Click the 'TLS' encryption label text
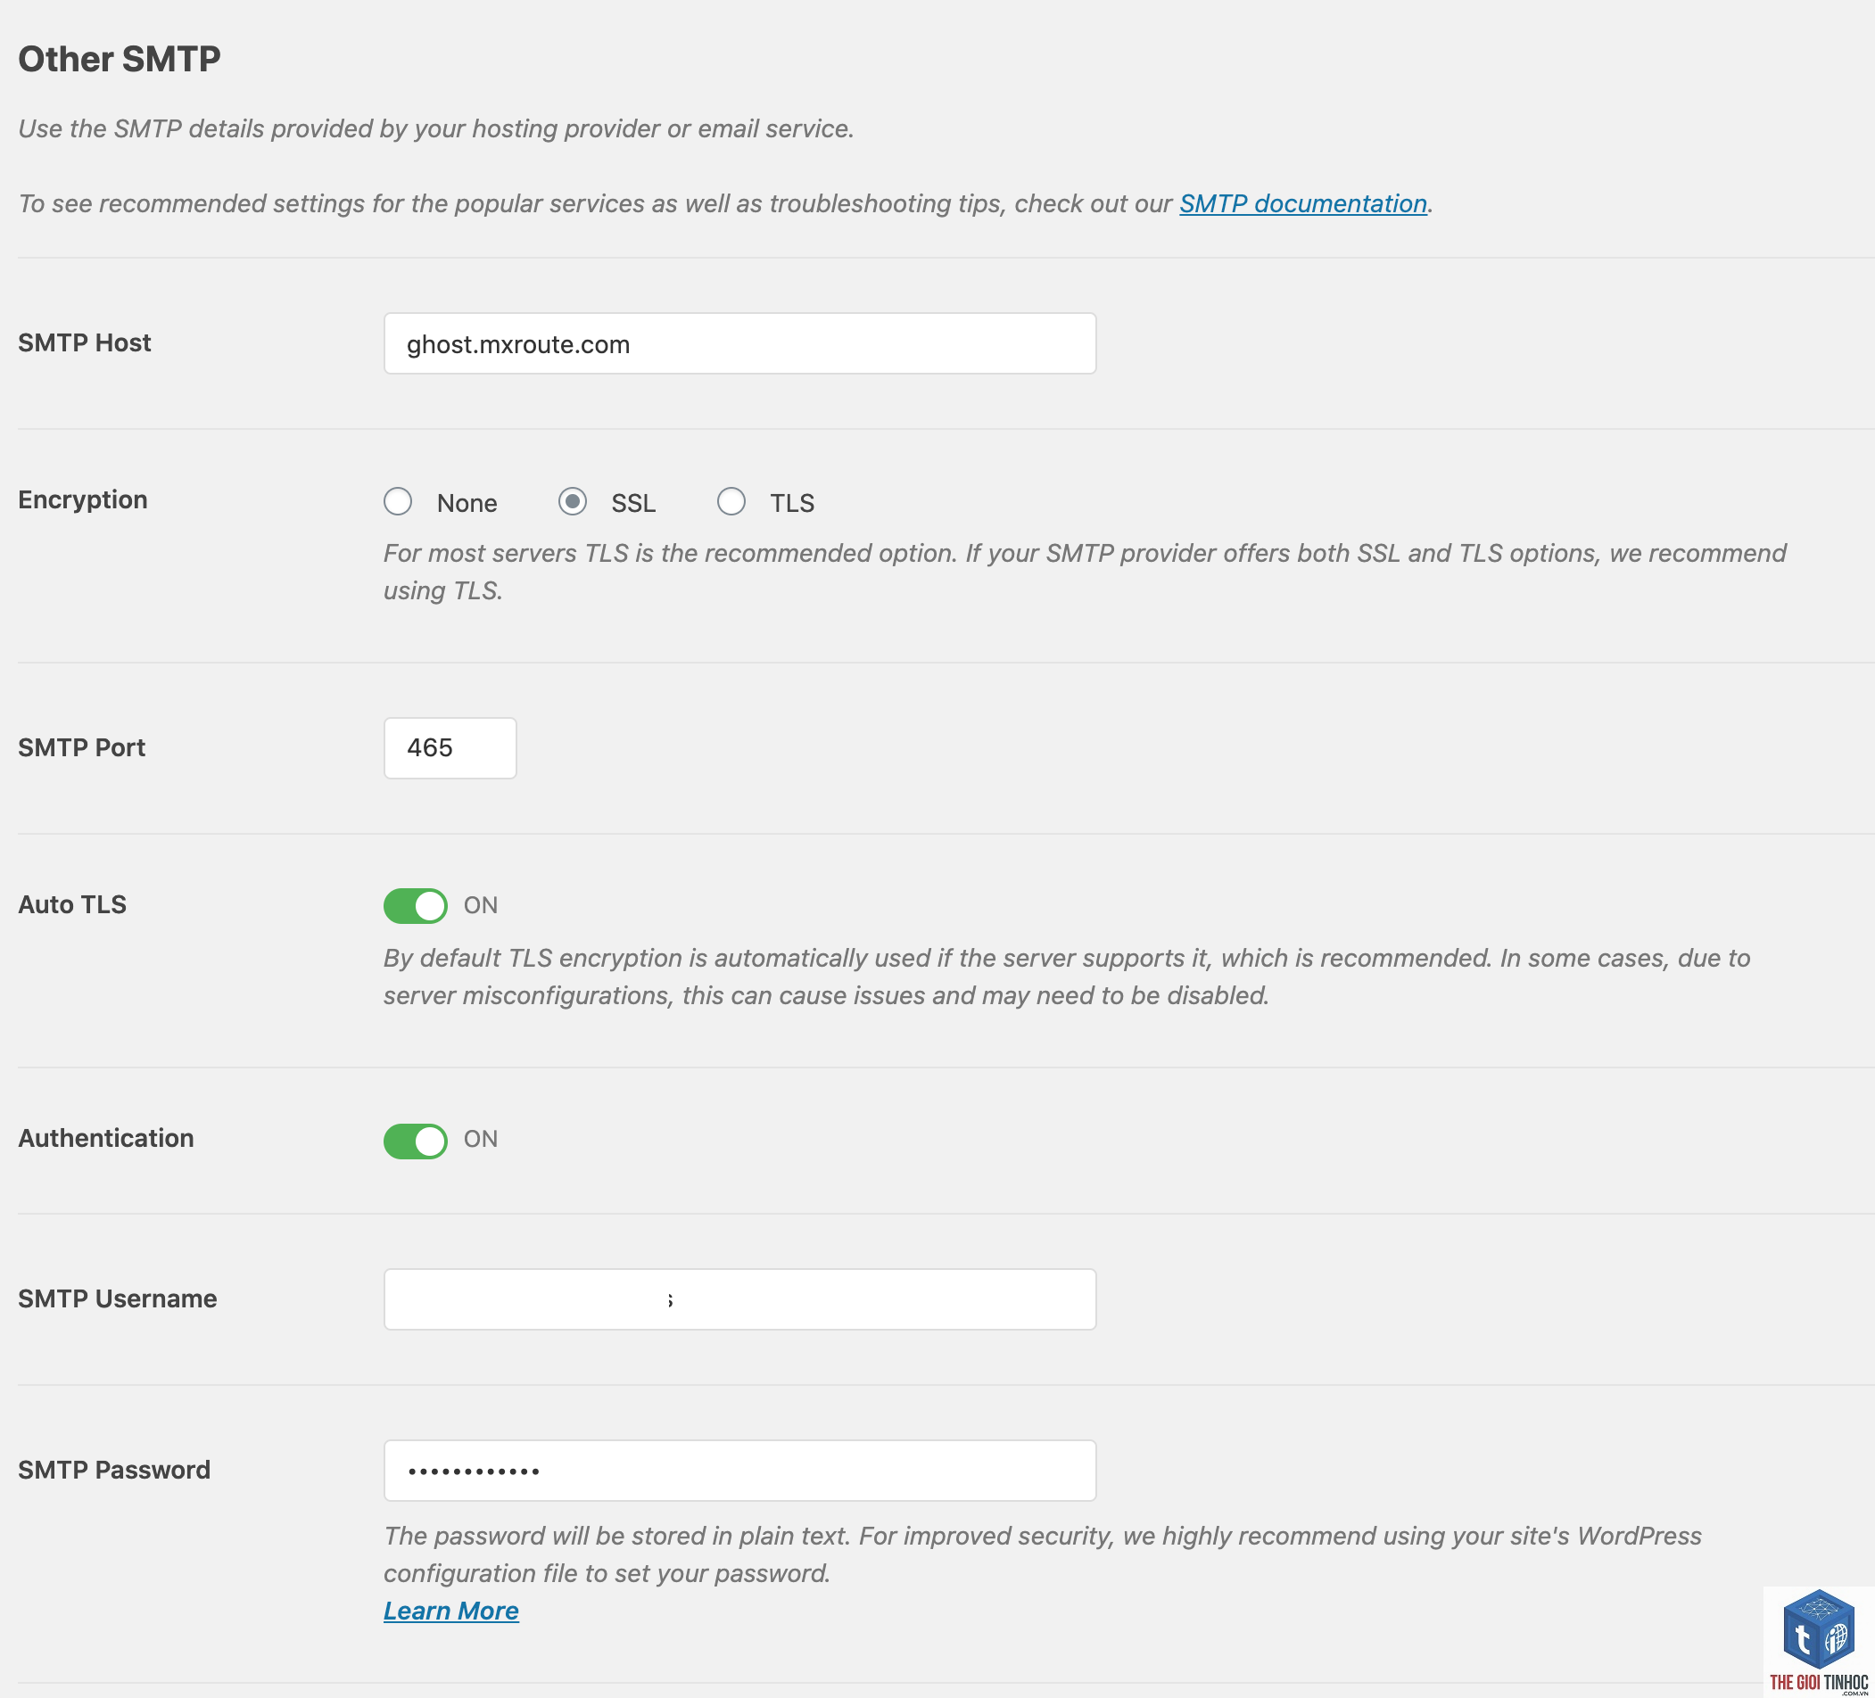This screenshot has width=1875, height=1698. [x=792, y=503]
